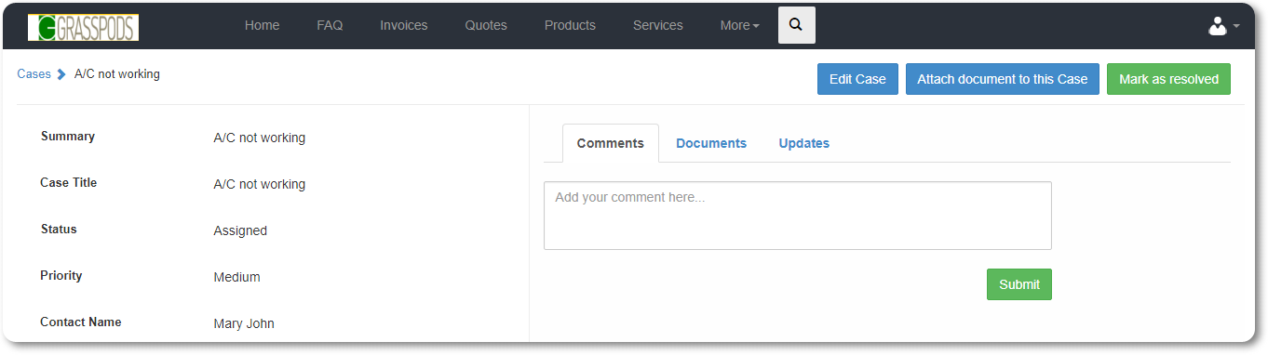Submit the comment
Image resolution: width=1268 pixels, height=355 pixels.
pos(1019,284)
